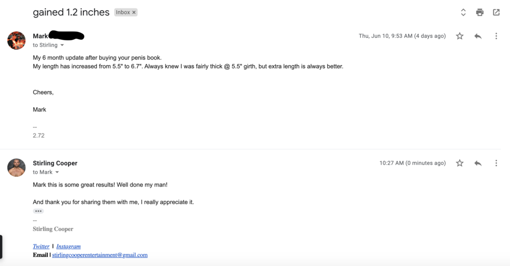Click Mark's profile picture
The height and width of the screenshot is (266, 510).
click(x=16, y=40)
